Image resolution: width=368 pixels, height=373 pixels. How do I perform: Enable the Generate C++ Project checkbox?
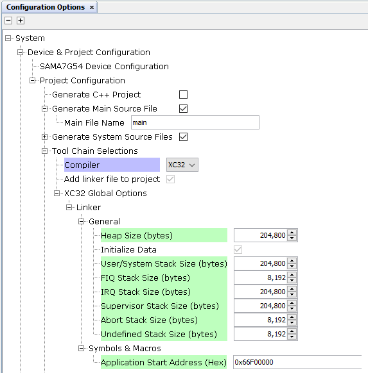pyautogui.click(x=183, y=94)
